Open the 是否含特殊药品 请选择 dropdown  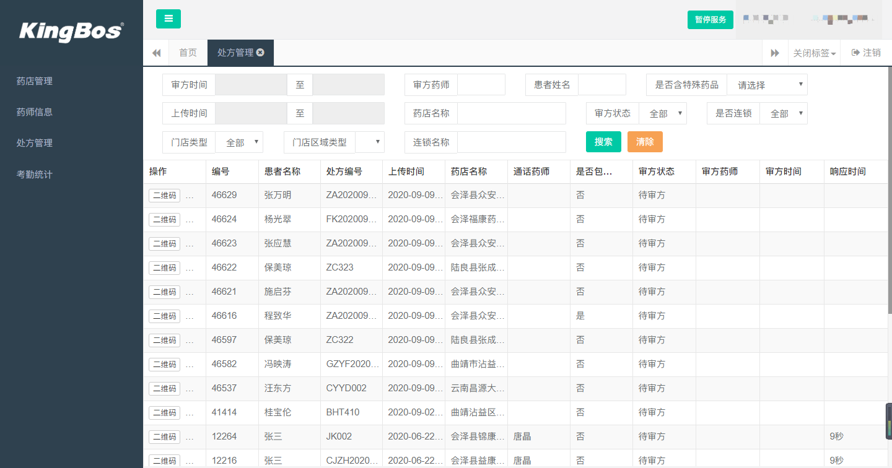click(767, 84)
